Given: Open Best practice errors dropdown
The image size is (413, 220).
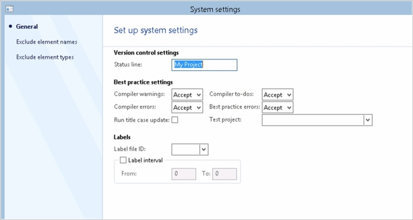Looking at the screenshot, I should point(277,107).
